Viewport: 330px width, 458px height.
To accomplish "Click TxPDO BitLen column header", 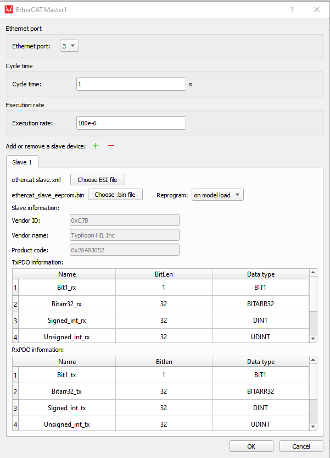I will [164, 274].
